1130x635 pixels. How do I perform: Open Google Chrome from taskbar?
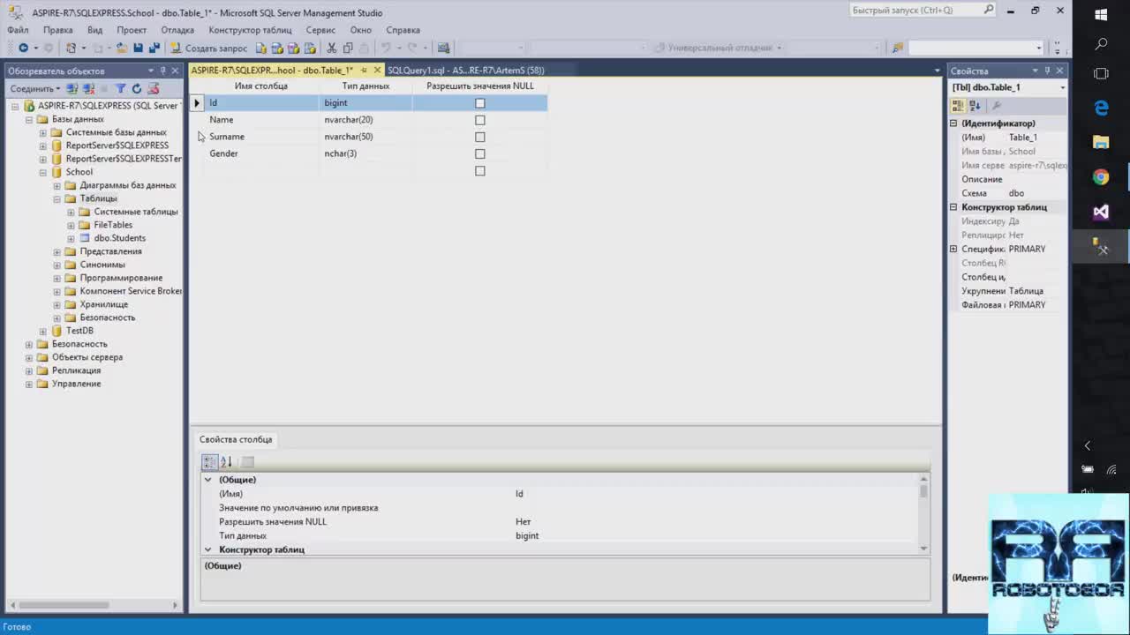pos(1101,177)
